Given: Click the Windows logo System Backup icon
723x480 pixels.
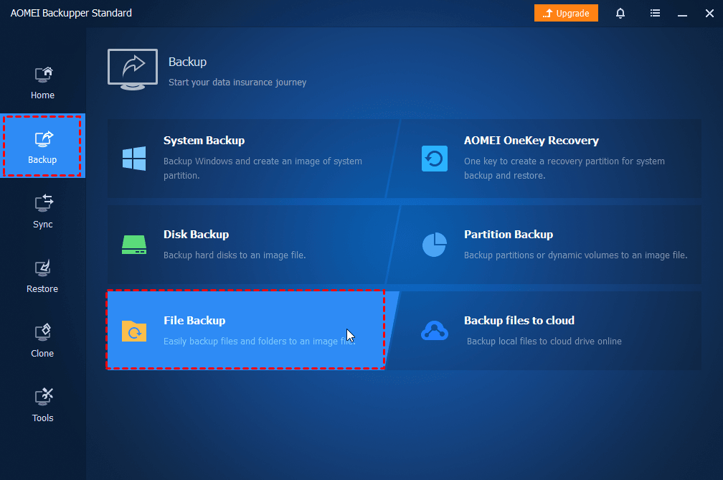Looking at the screenshot, I should pos(134,159).
